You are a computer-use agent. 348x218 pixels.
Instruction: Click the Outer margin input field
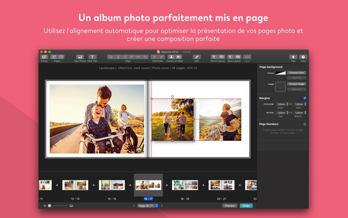(281, 104)
